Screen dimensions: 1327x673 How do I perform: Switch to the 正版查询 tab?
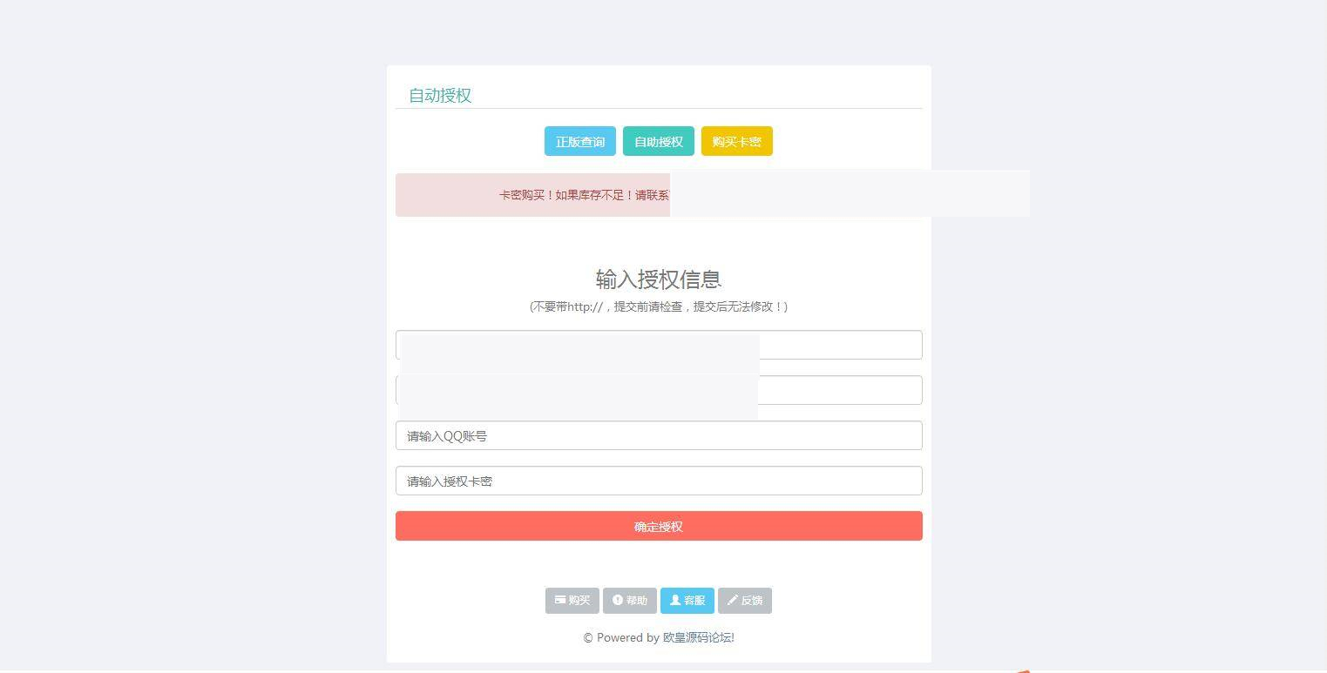coord(579,141)
